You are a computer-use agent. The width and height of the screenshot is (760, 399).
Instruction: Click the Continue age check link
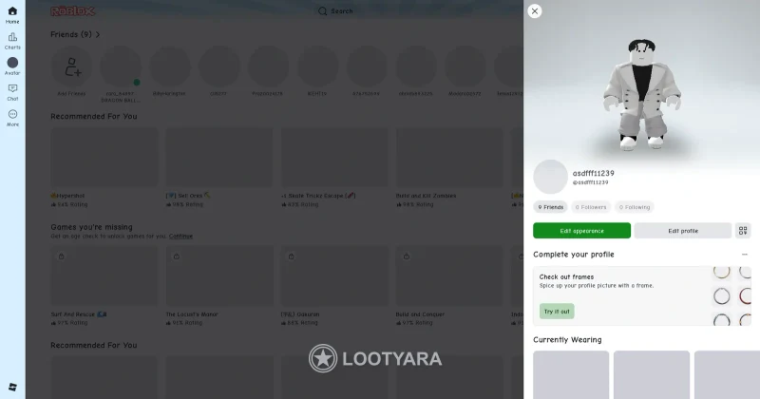[x=180, y=237]
